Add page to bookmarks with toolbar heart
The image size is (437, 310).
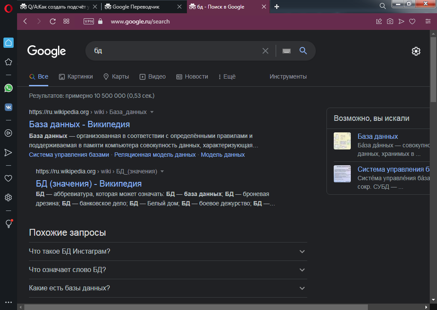click(412, 21)
